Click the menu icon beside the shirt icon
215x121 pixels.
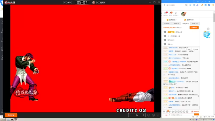(198, 2)
